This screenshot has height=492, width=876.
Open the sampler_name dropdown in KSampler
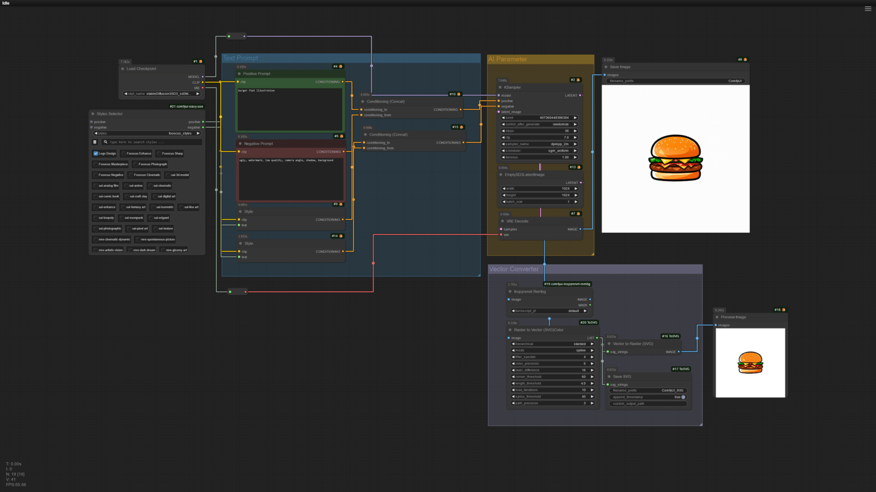pyautogui.click(x=539, y=144)
